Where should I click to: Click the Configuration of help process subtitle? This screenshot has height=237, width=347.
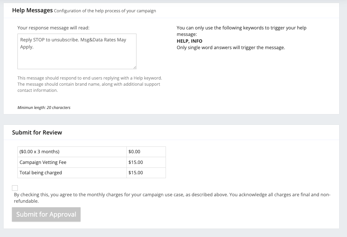tap(105, 11)
